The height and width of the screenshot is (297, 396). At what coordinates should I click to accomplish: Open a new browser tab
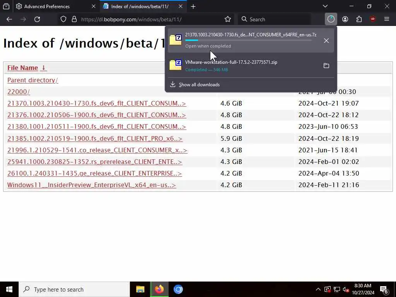pyautogui.click(x=193, y=7)
